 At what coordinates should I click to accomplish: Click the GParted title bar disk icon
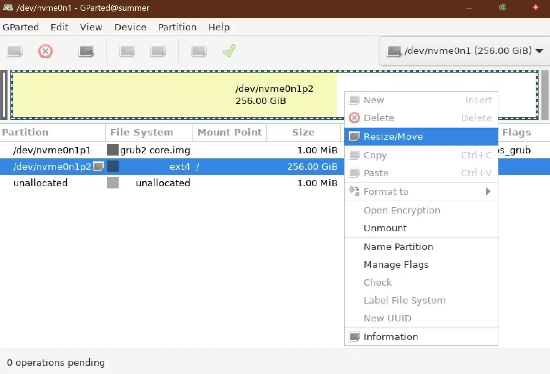8,8
